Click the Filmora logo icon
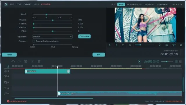Image resolution: width=186 pixels, height=105 pixels. point(6,4)
